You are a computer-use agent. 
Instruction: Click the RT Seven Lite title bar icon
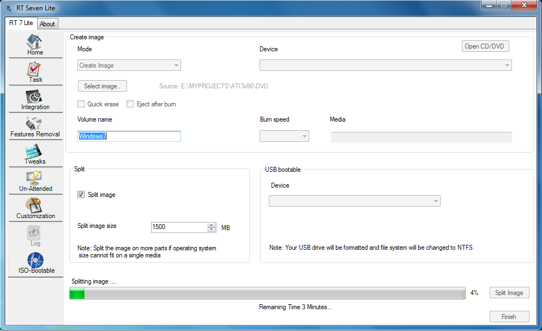coord(9,8)
